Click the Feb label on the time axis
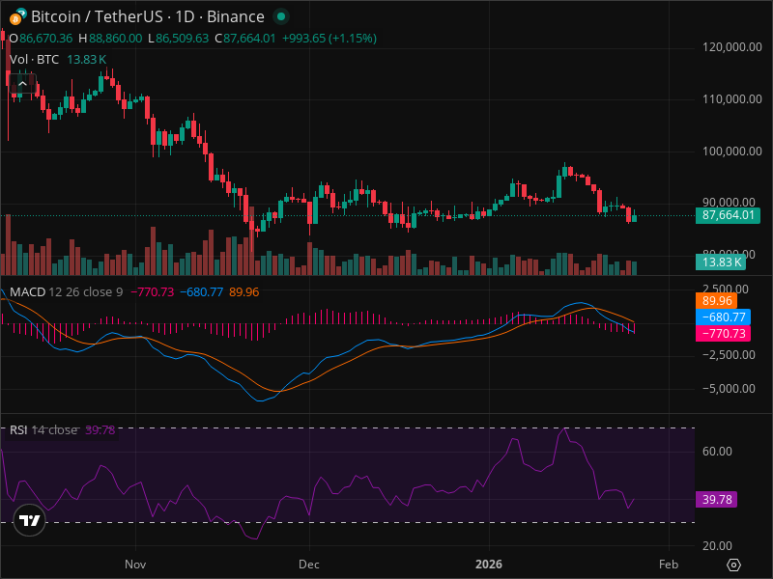 (669, 565)
